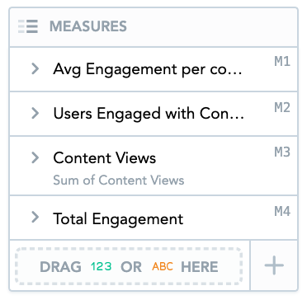Click the orange ABC attribute indicator
The height and width of the screenshot is (300, 307).
tap(163, 266)
